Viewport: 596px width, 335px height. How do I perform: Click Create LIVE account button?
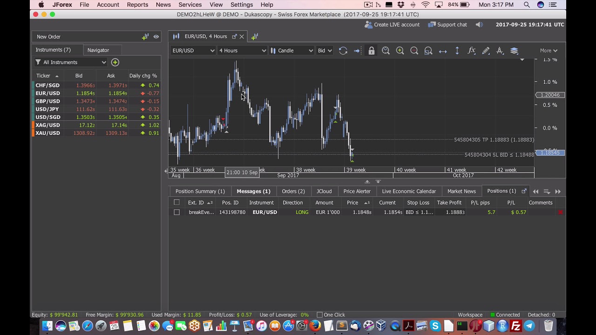[392, 25]
